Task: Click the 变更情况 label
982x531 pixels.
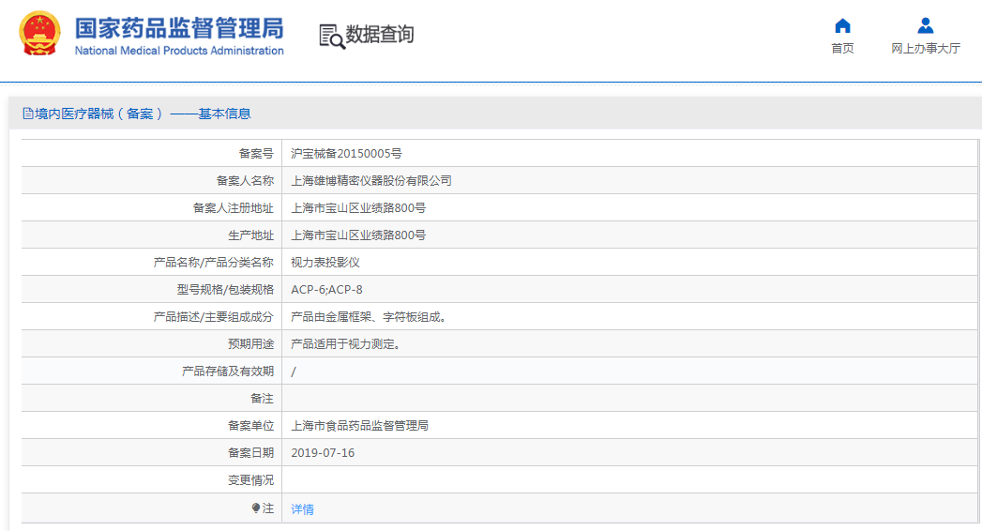Action: point(250,480)
